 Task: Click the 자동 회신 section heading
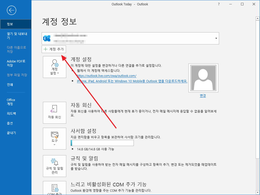click(81, 105)
